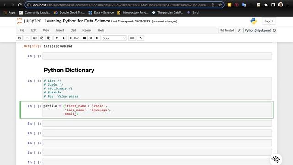Click the comment cell with '# List []'
This screenshot has height=165, width=293.
[x=157, y=88]
